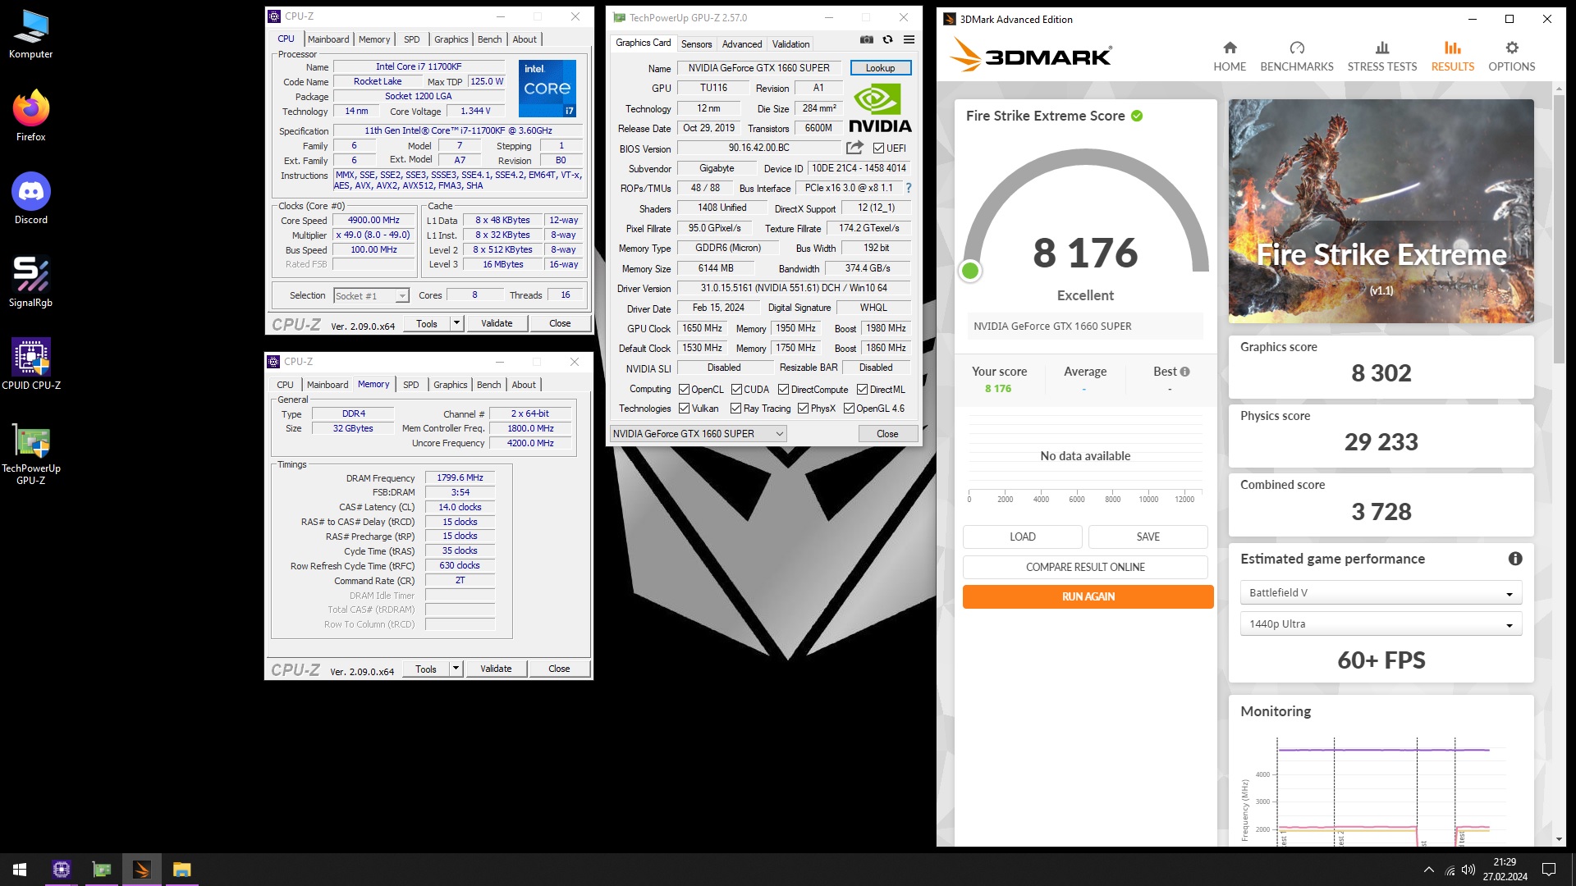Click the Estimated game performance info icon

tap(1515, 559)
